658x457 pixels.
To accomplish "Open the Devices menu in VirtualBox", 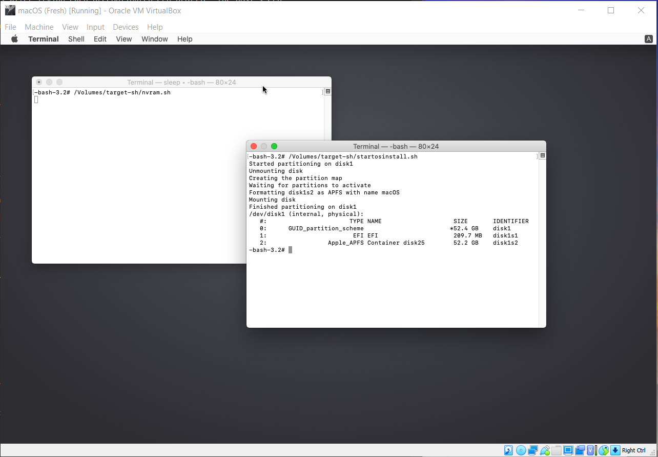I will 126,27.
